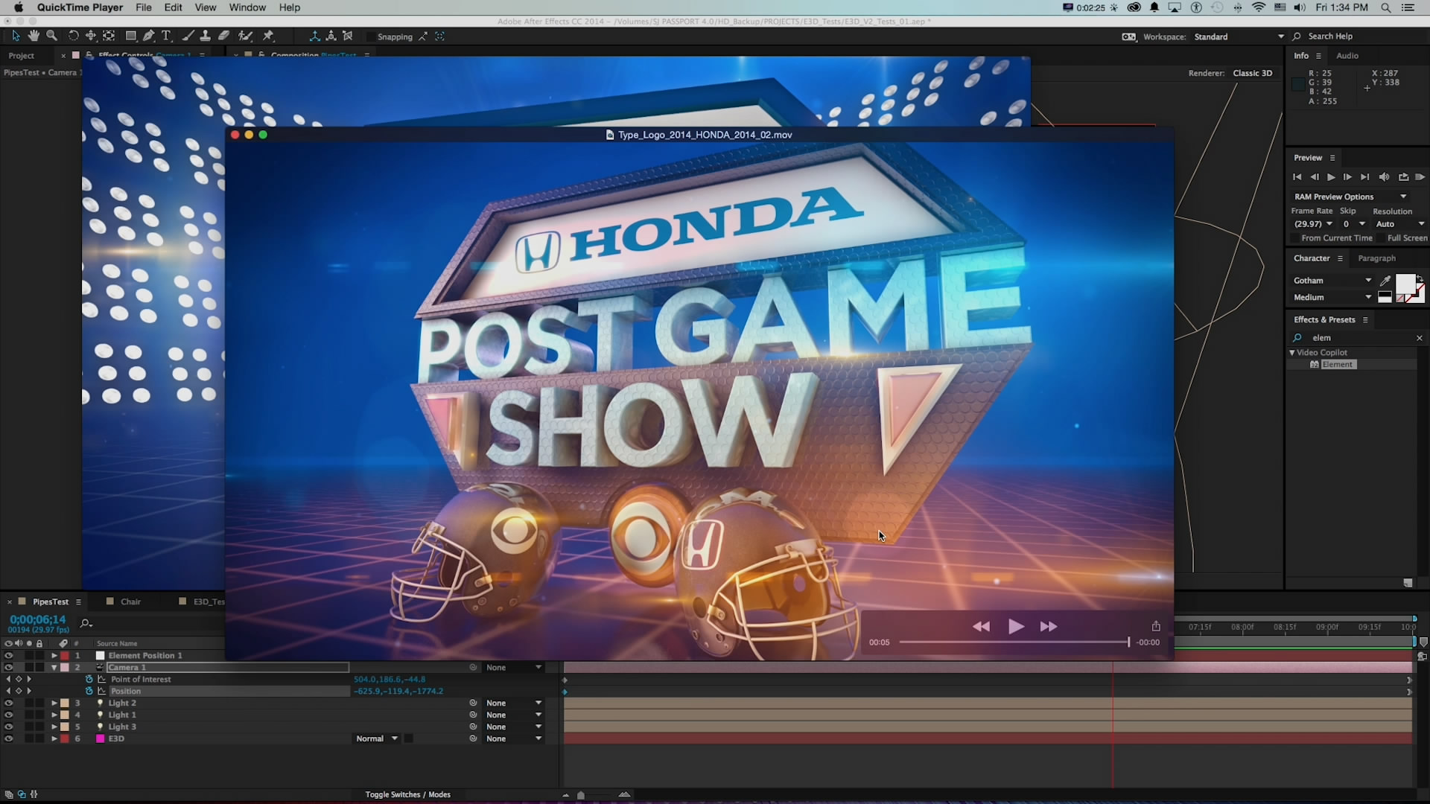Select the Rotation tool
The image size is (1430, 804).
coord(73,36)
